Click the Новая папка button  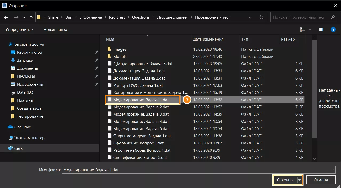click(55, 30)
